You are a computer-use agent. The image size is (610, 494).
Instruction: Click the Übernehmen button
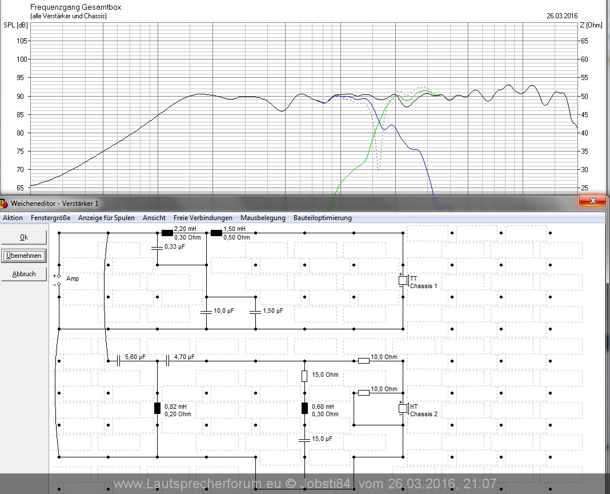point(23,256)
